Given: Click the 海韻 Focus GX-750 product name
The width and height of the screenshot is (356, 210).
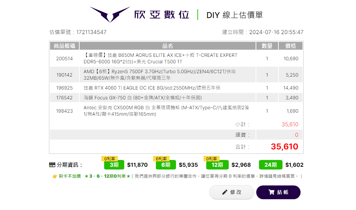Looking at the screenshot, I should [143, 98].
